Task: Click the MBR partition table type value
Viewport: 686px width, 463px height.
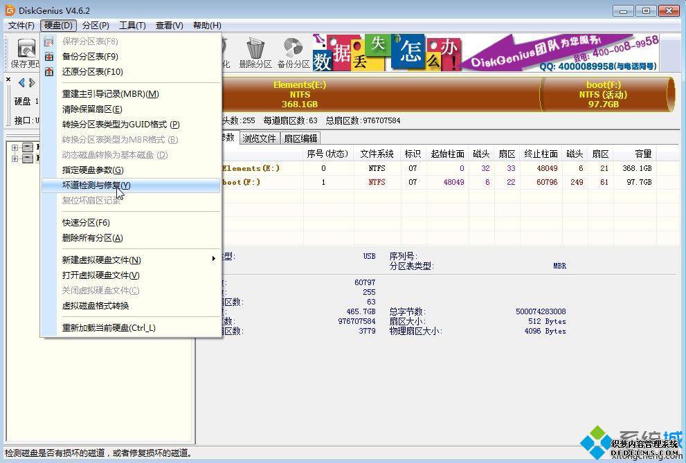Action: click(559, 266)
